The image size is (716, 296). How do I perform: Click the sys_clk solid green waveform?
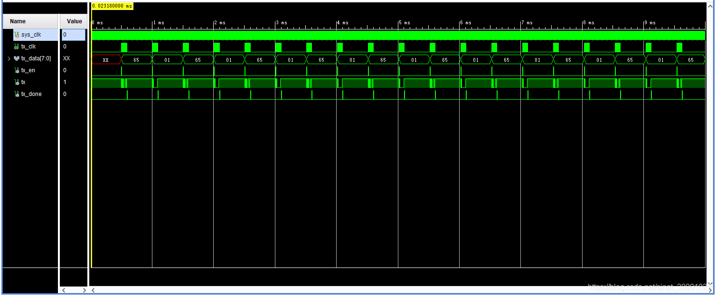(398, 36)
